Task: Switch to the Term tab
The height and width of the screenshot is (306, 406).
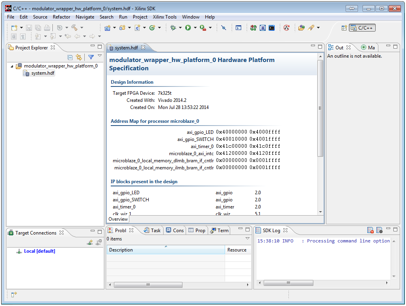Action: point(220,230)
